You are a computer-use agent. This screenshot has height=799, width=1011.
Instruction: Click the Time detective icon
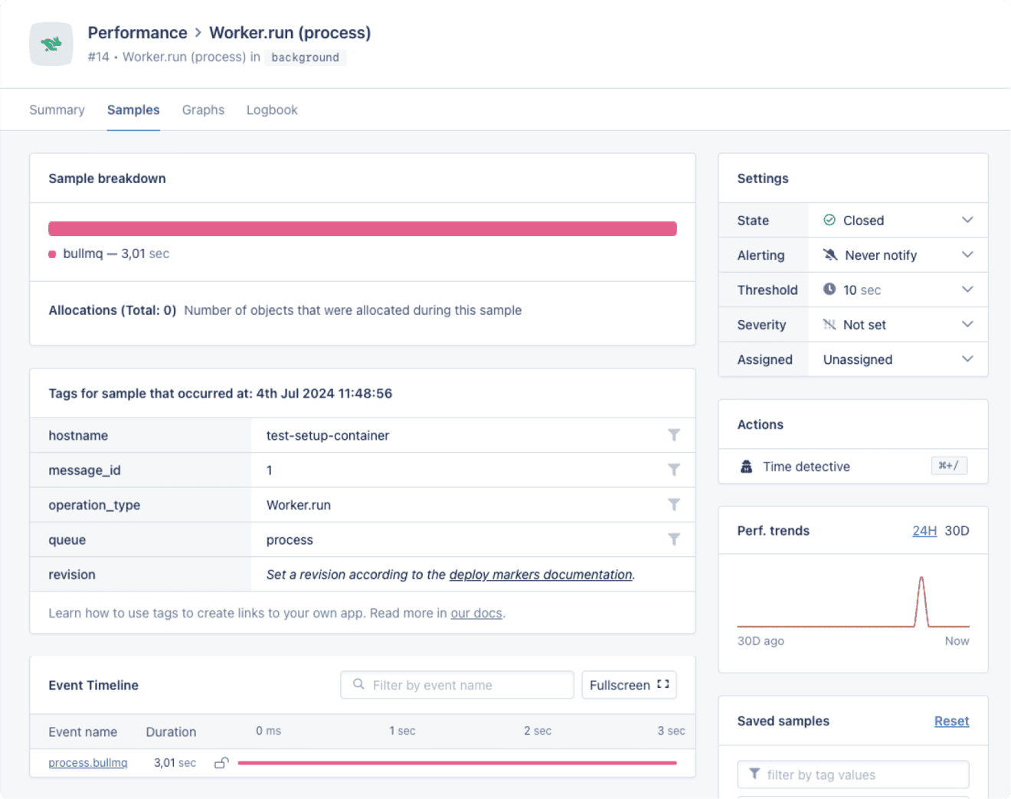click(747, 467)
